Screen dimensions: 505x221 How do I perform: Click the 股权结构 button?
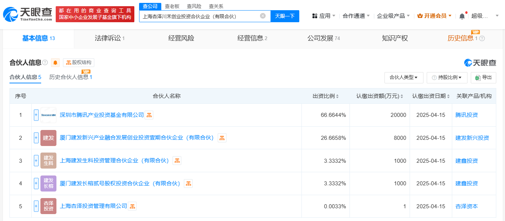coord(79,63)
